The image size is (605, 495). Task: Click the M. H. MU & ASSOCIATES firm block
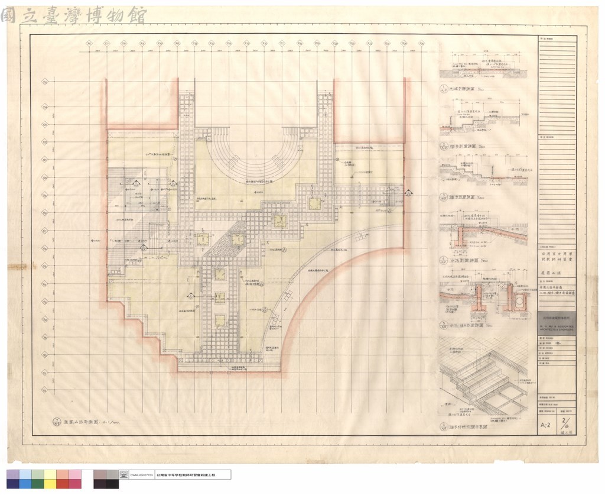point(557,323)
